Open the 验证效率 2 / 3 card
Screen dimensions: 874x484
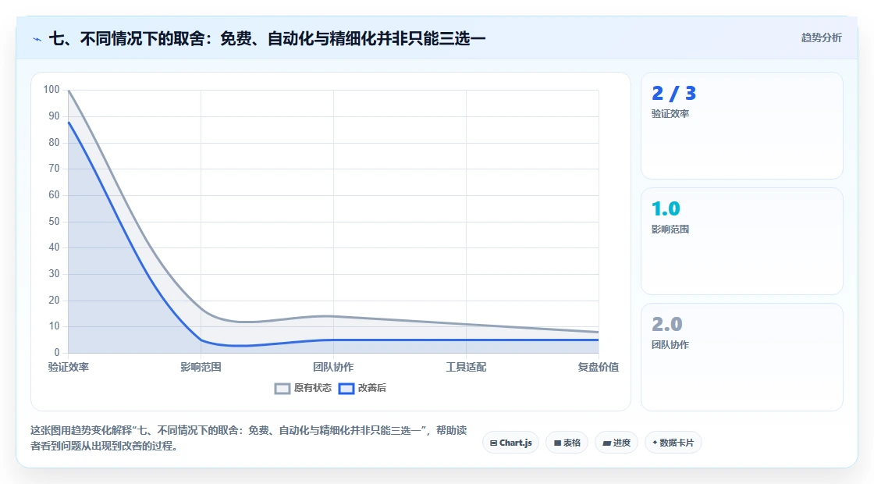(x=742, y=126)
